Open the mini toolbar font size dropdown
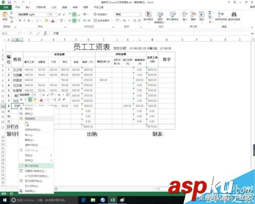 pos(40,95)
